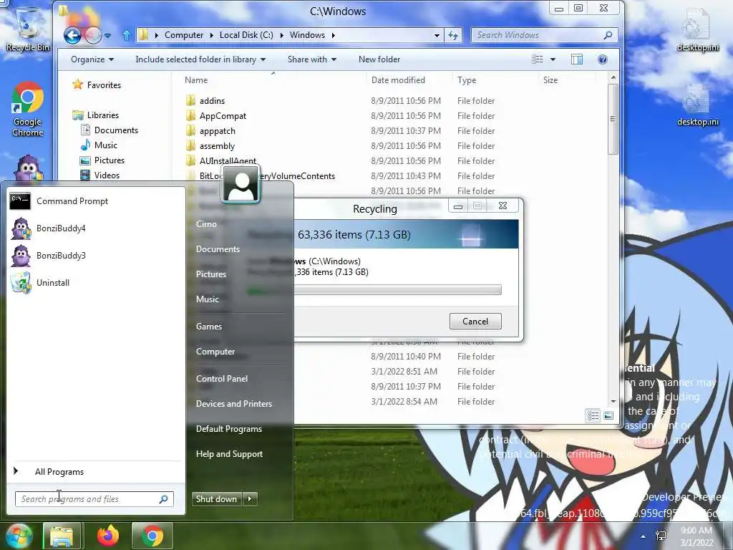Go forward with Explorer's Forward arrow
The width and height of the screenshot is (733, 550).
click(x=92, y=35)
